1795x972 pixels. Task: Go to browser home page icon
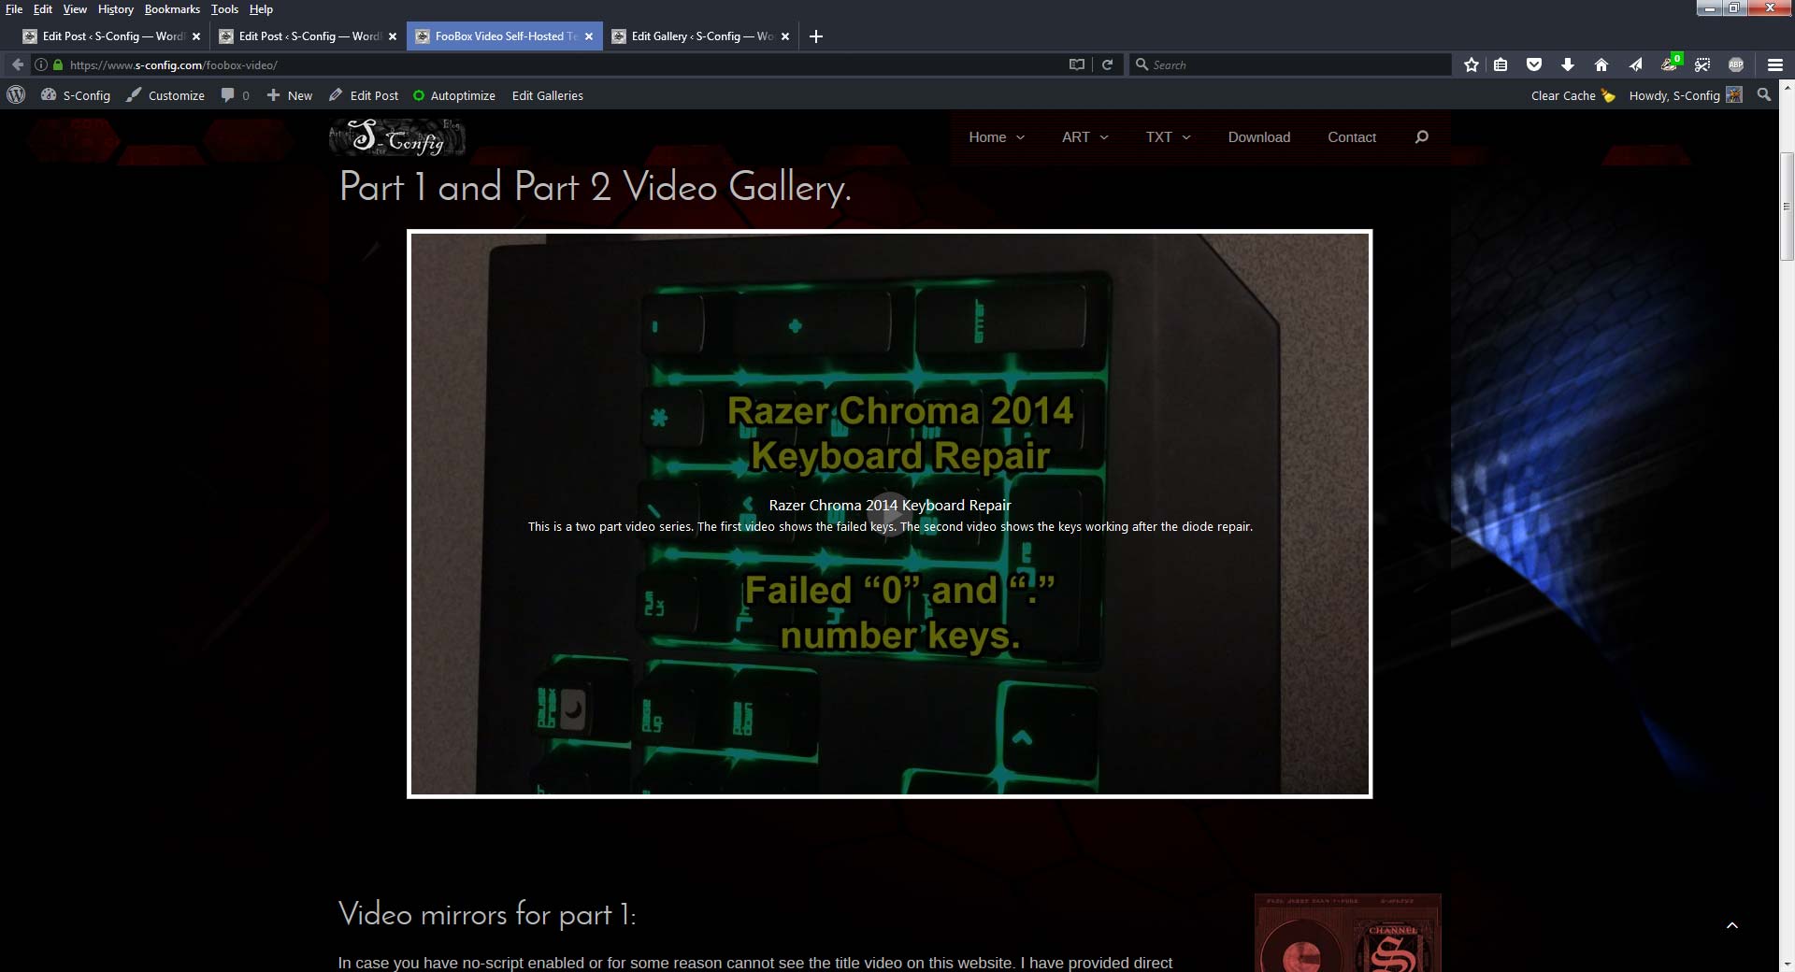click(x=1601, y=64)
